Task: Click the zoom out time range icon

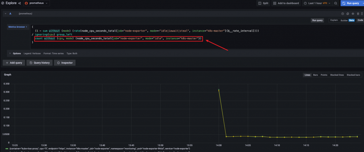Action: [336, 3]
